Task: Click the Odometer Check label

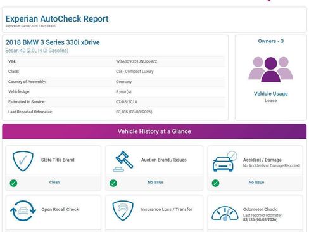Action: pos(260,209)
